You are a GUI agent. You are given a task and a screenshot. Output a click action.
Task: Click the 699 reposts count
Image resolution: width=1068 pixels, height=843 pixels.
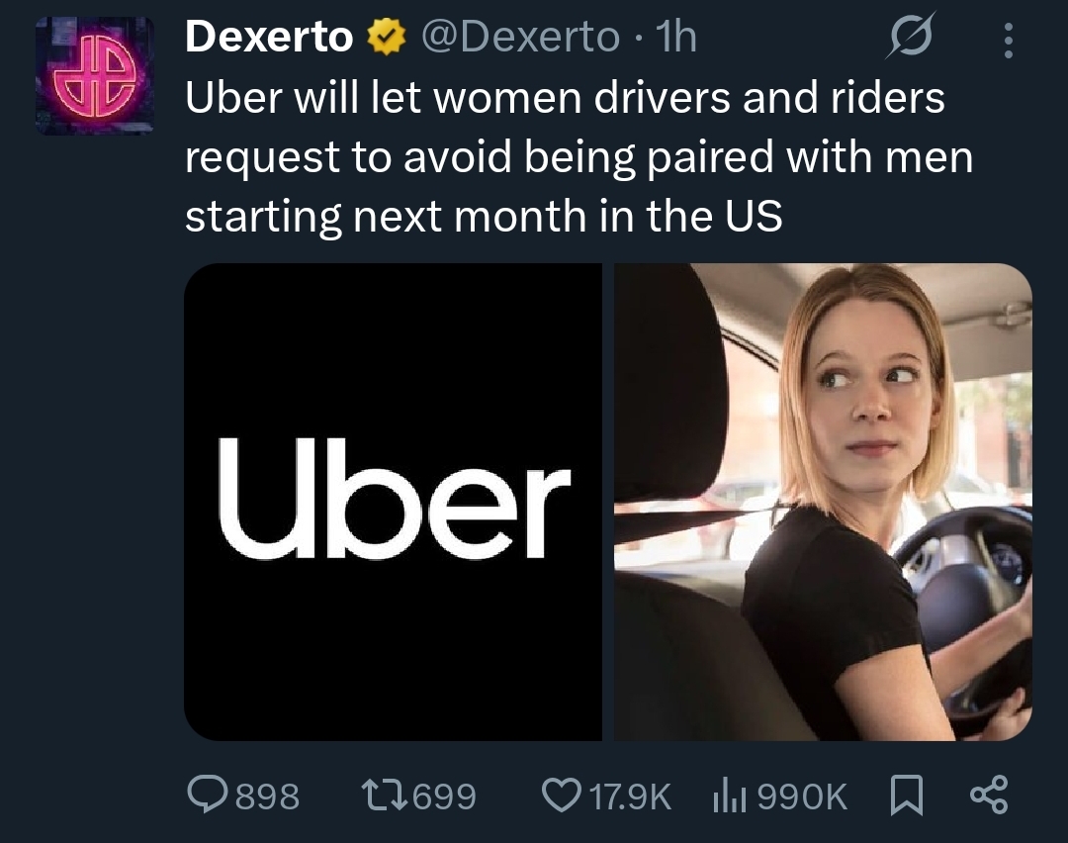click(445, 796)
